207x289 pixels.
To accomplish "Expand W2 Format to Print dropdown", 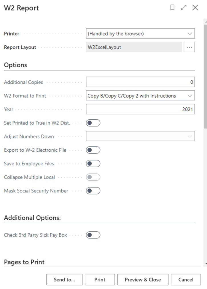I will (140, 96).
